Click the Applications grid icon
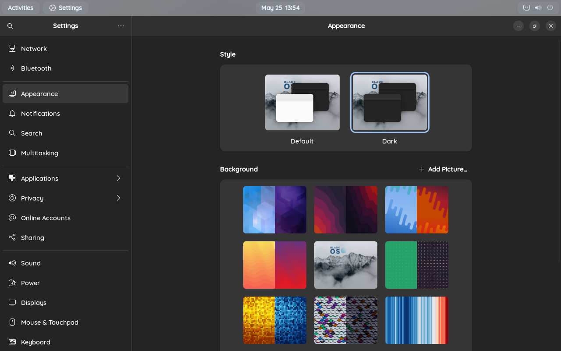The height and width of the screenshot is (351, 561). click(12, 179)
